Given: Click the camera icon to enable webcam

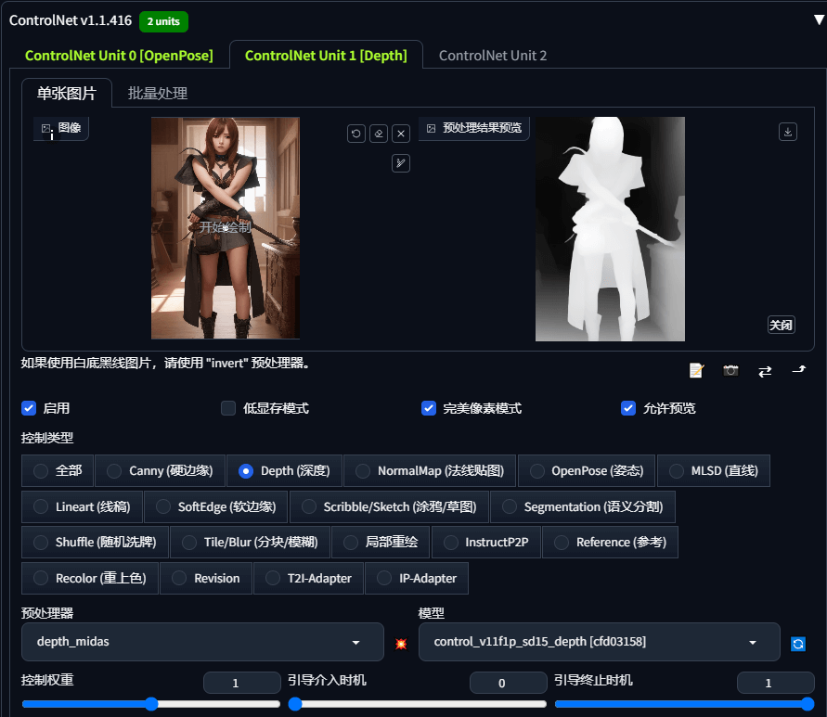Looking at the screenshot, I should point(730,371).
